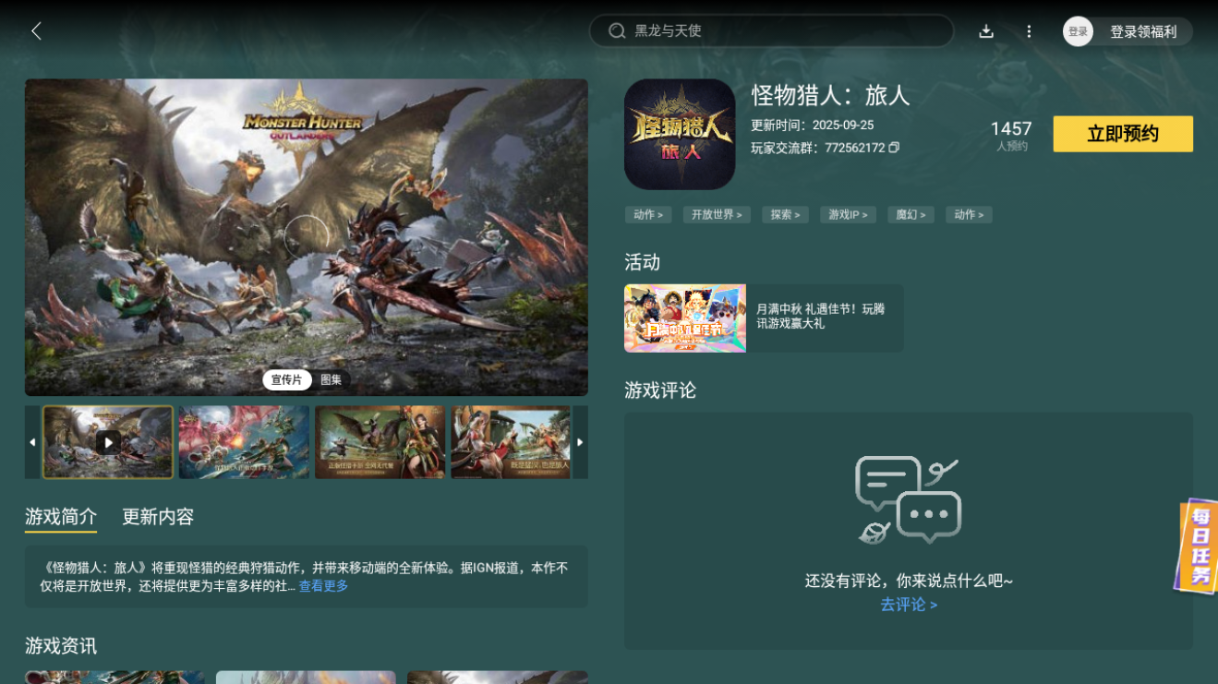
Task: Select the 游戏简介 tab
Action: pyautogui.click(x=61, y=517)
